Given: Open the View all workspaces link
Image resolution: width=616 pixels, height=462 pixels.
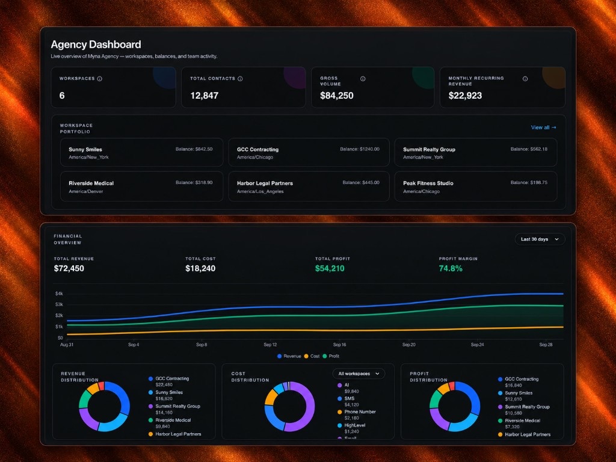Looking at the screenshot, I should (543, 128).
